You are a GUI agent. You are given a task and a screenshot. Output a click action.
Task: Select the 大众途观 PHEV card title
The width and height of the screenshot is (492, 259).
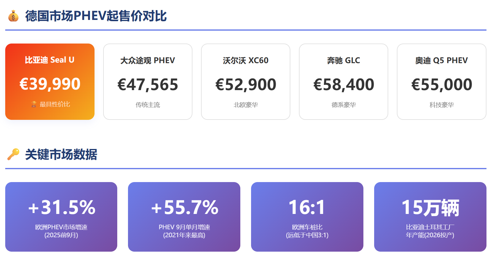pyautogui.click(x=148, y=61)
